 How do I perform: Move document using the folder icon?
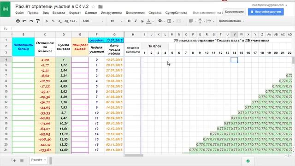(100, 7)
